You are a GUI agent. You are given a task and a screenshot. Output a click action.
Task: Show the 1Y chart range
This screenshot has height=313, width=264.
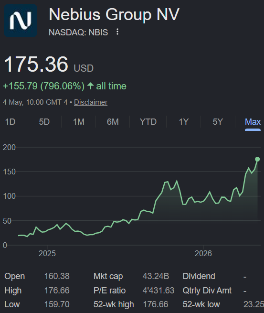[184, 122]
